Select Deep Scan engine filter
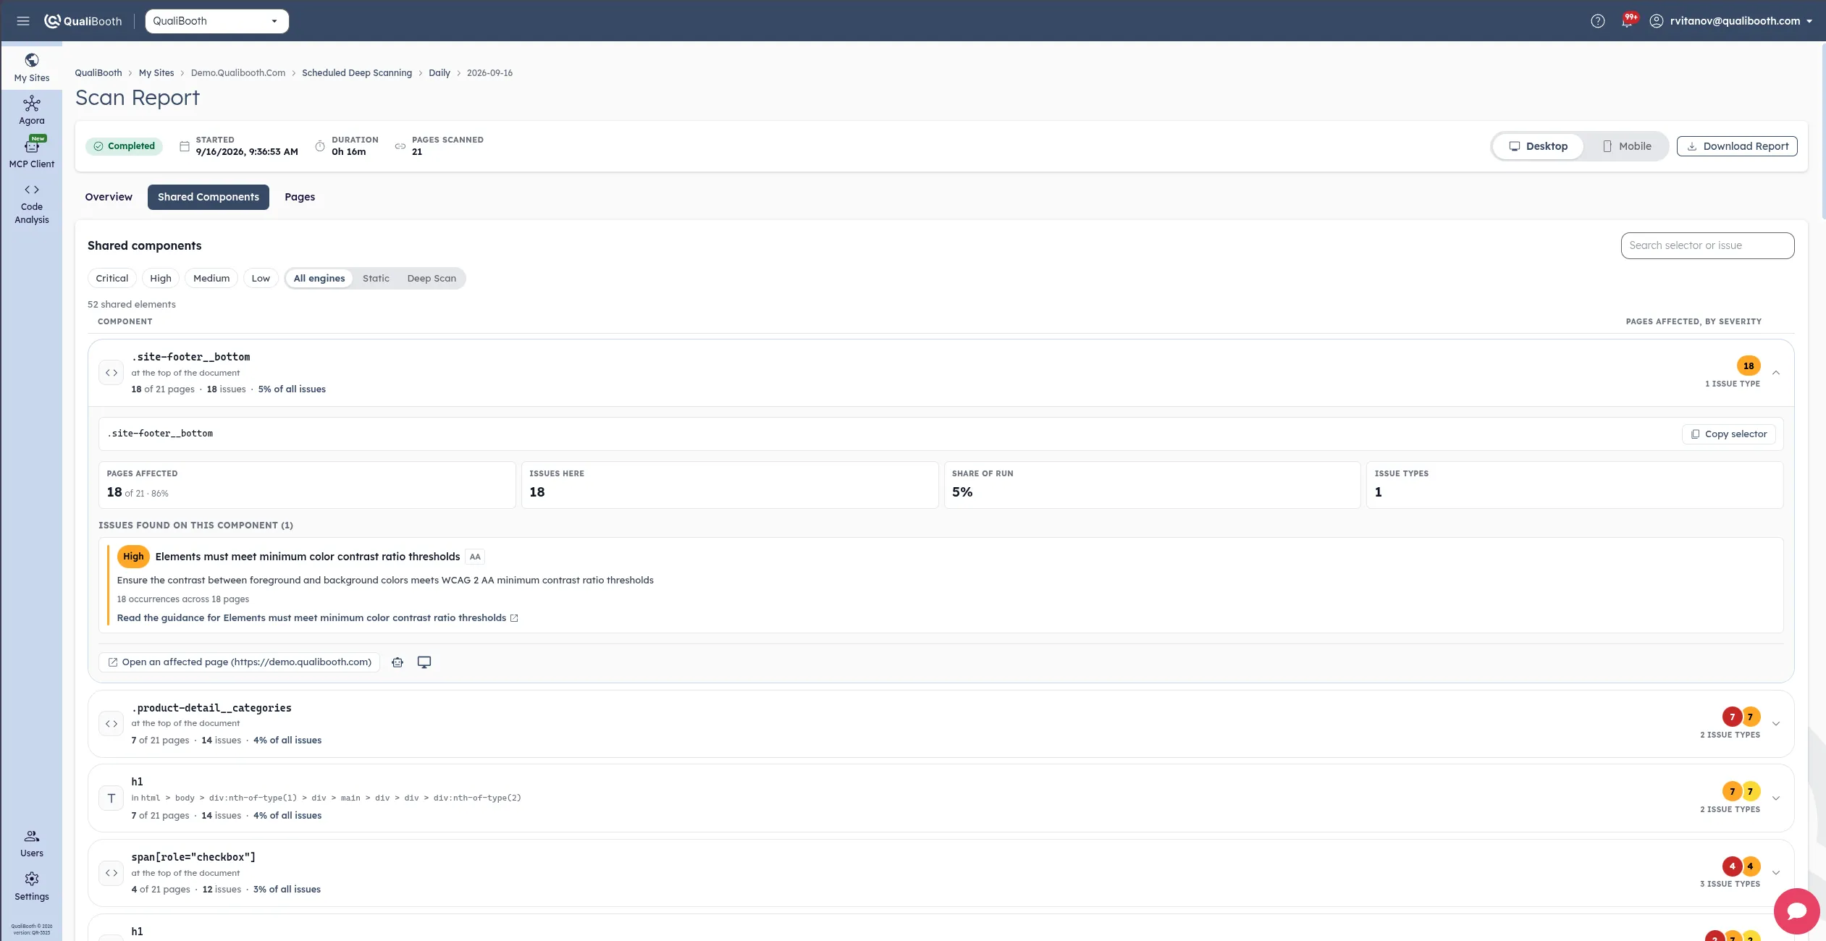 click(432, 279)
